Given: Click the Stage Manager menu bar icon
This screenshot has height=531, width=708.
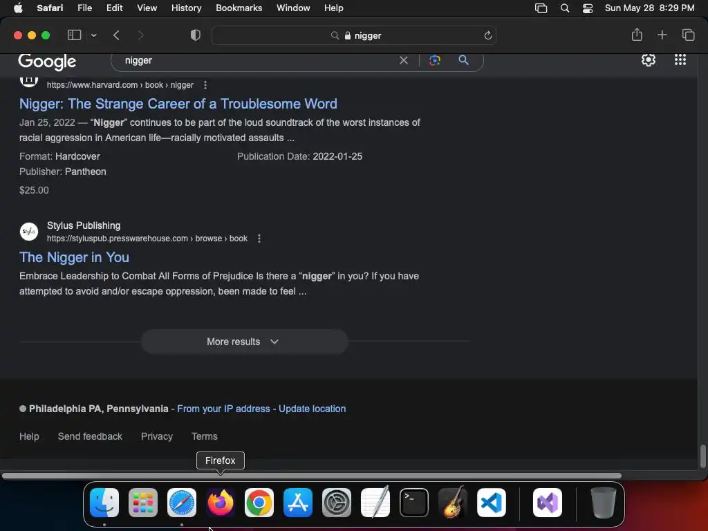Looking at the screenshot, I should (x=541, y=8).
